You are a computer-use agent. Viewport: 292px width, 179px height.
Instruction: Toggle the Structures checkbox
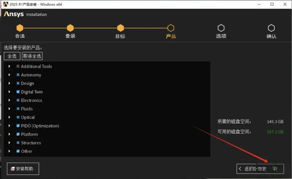(x=18, y=143)
